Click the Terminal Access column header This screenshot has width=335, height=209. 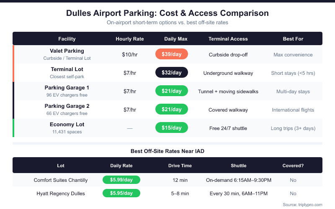[228, 39]
